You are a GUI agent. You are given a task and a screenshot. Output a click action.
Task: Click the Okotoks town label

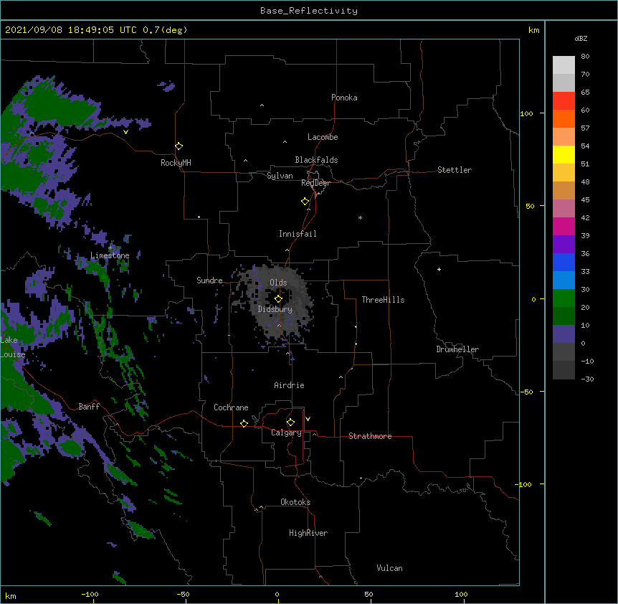pos(295,502)
